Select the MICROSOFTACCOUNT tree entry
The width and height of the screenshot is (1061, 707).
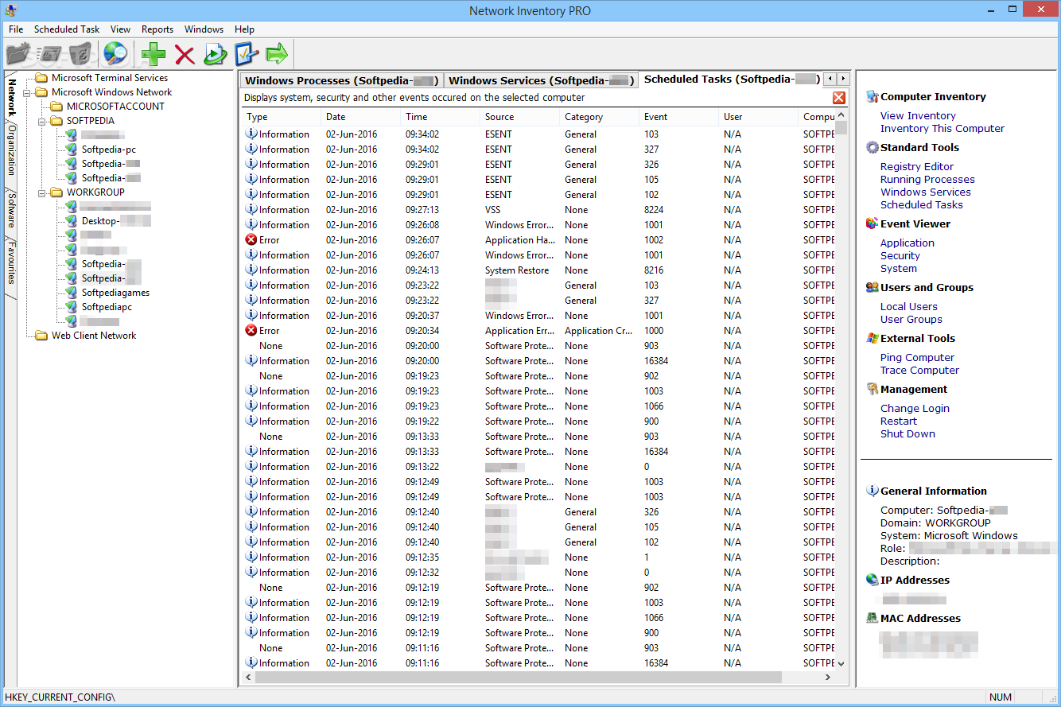[115, 107]
